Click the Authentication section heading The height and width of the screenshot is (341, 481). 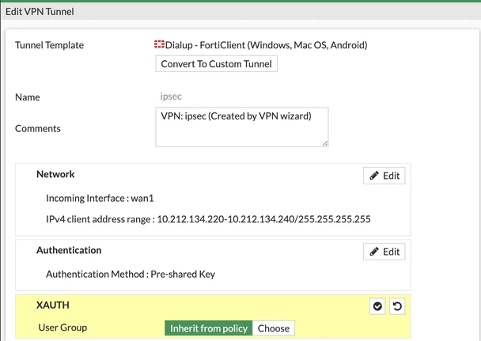[69, 250]
